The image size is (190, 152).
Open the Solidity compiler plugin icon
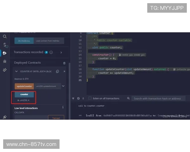pyautogui.click(x=5, y=45)
